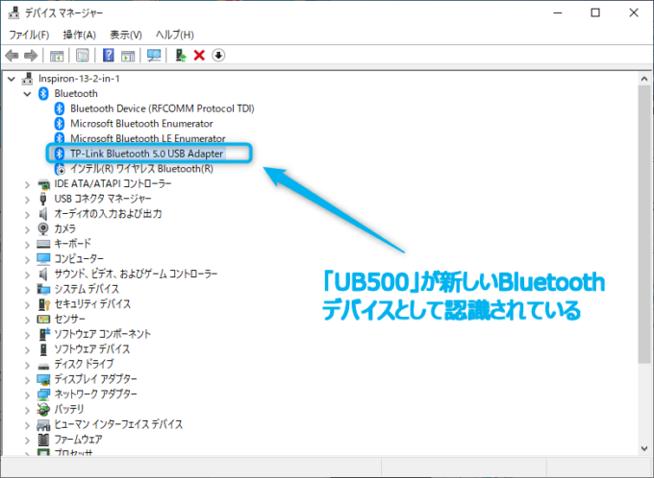Expand the カメラ node
This screenshot has height=478, width=654.
[x=28, y=229]
